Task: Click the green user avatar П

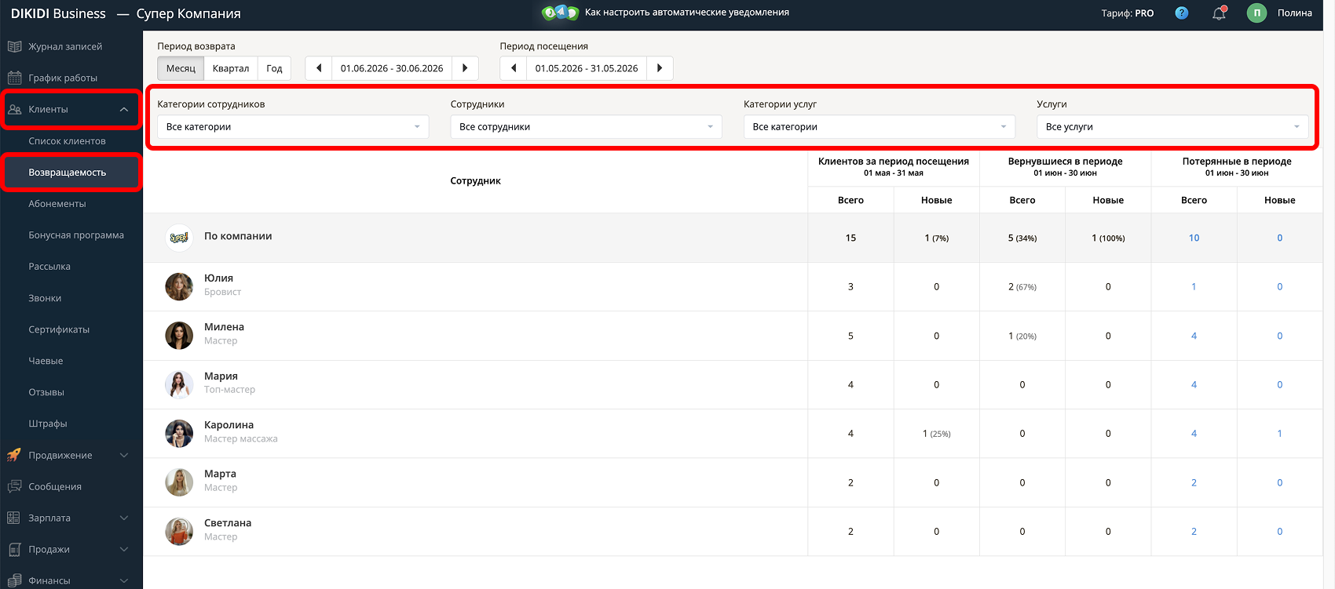Action: pyautogui.click(x=1256, y=13)
